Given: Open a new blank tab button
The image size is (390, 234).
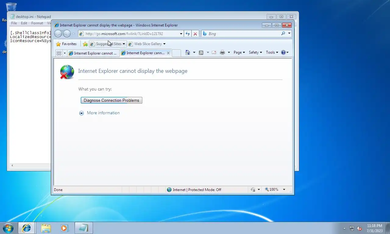Looking at the screenshot, I should click(176, 53).
